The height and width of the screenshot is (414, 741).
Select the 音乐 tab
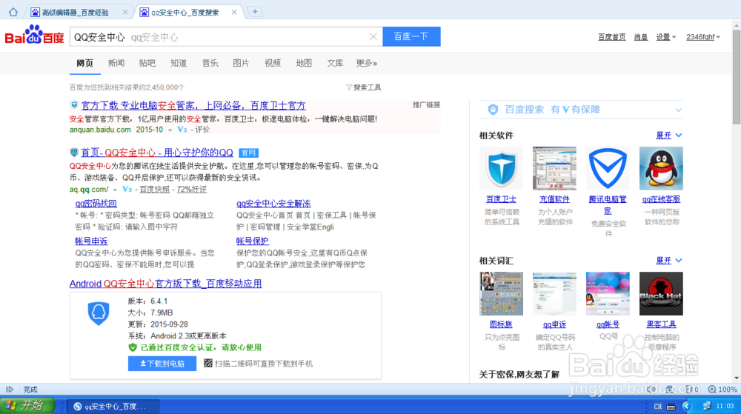click(x=210, y=63)
